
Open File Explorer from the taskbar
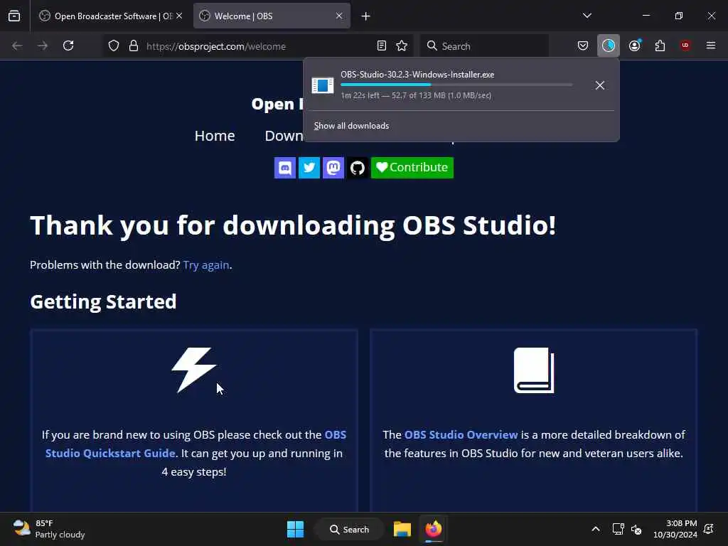(x=402, y=529)
